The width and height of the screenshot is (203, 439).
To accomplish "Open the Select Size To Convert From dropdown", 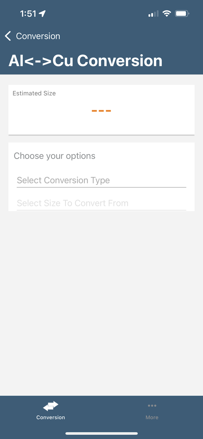I will click(x=101, y=203).
